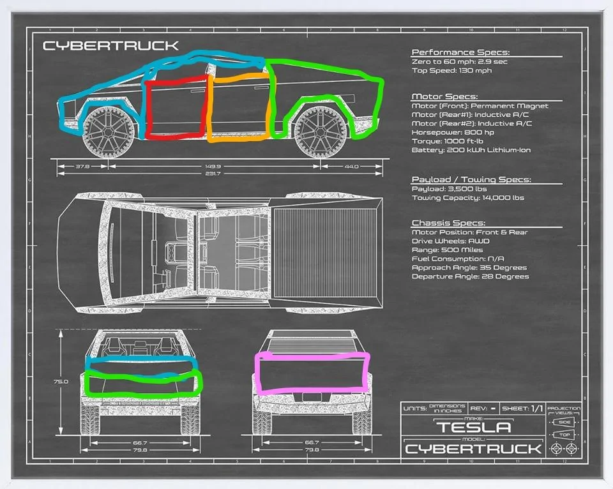Select 'Torque: 1000 ft-lb' line

click(x=447, y=141)
